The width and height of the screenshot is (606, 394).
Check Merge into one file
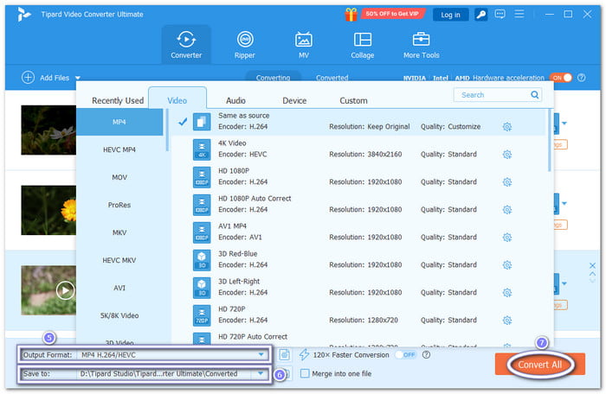click(x=305, y=373)
